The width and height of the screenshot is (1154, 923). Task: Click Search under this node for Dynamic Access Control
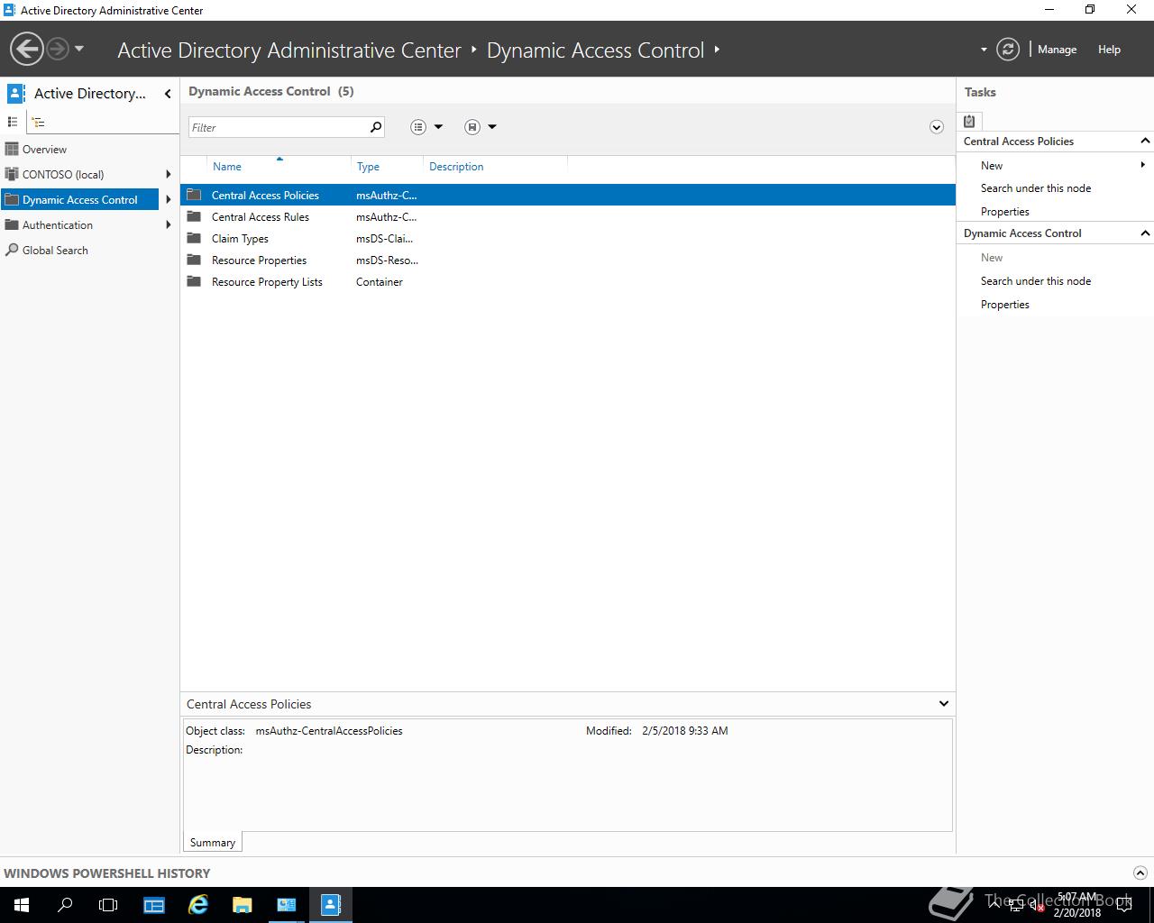click(x=1036, y=281)
